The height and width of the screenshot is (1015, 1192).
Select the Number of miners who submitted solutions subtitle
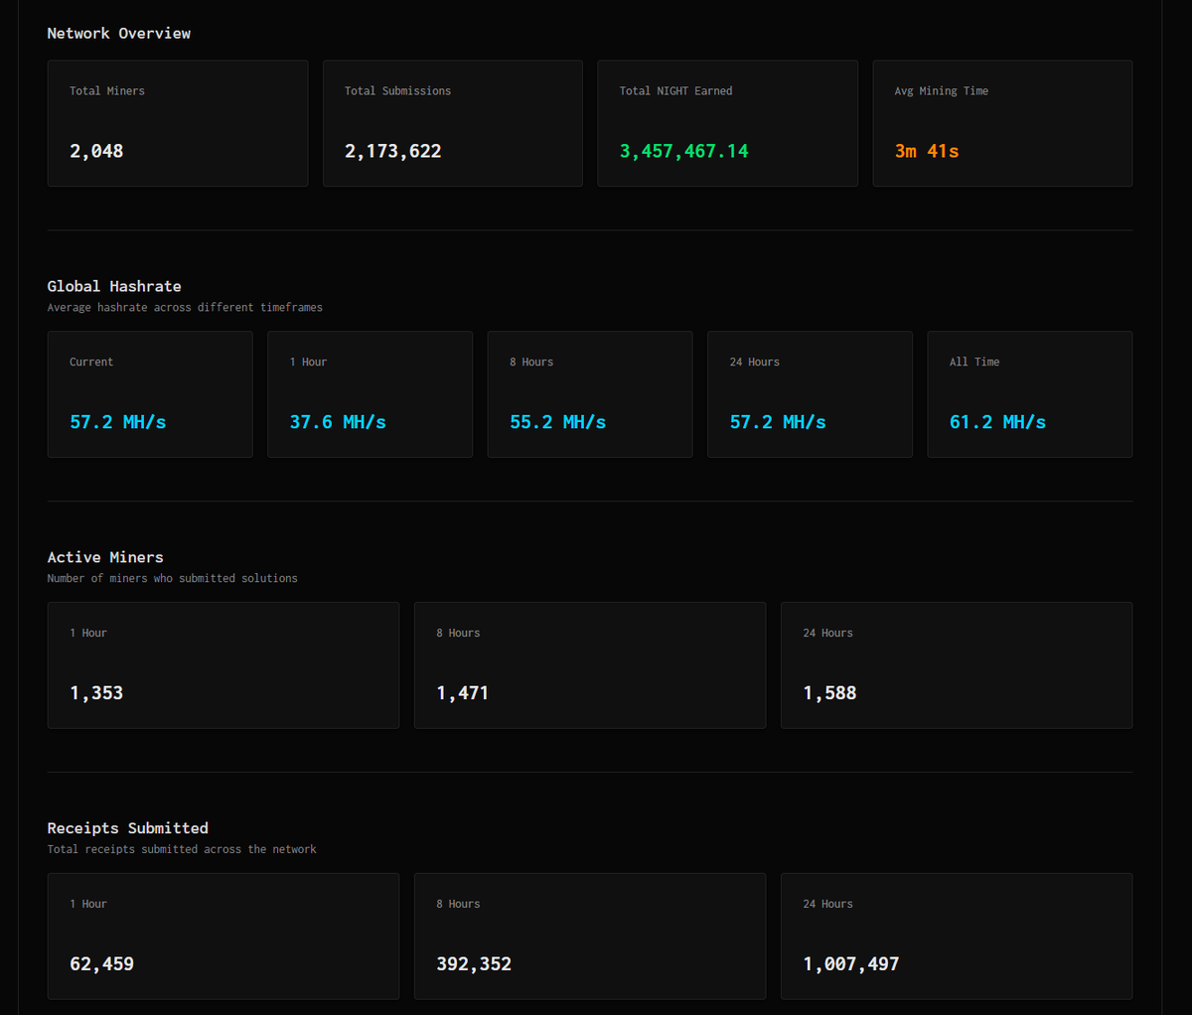173,578
